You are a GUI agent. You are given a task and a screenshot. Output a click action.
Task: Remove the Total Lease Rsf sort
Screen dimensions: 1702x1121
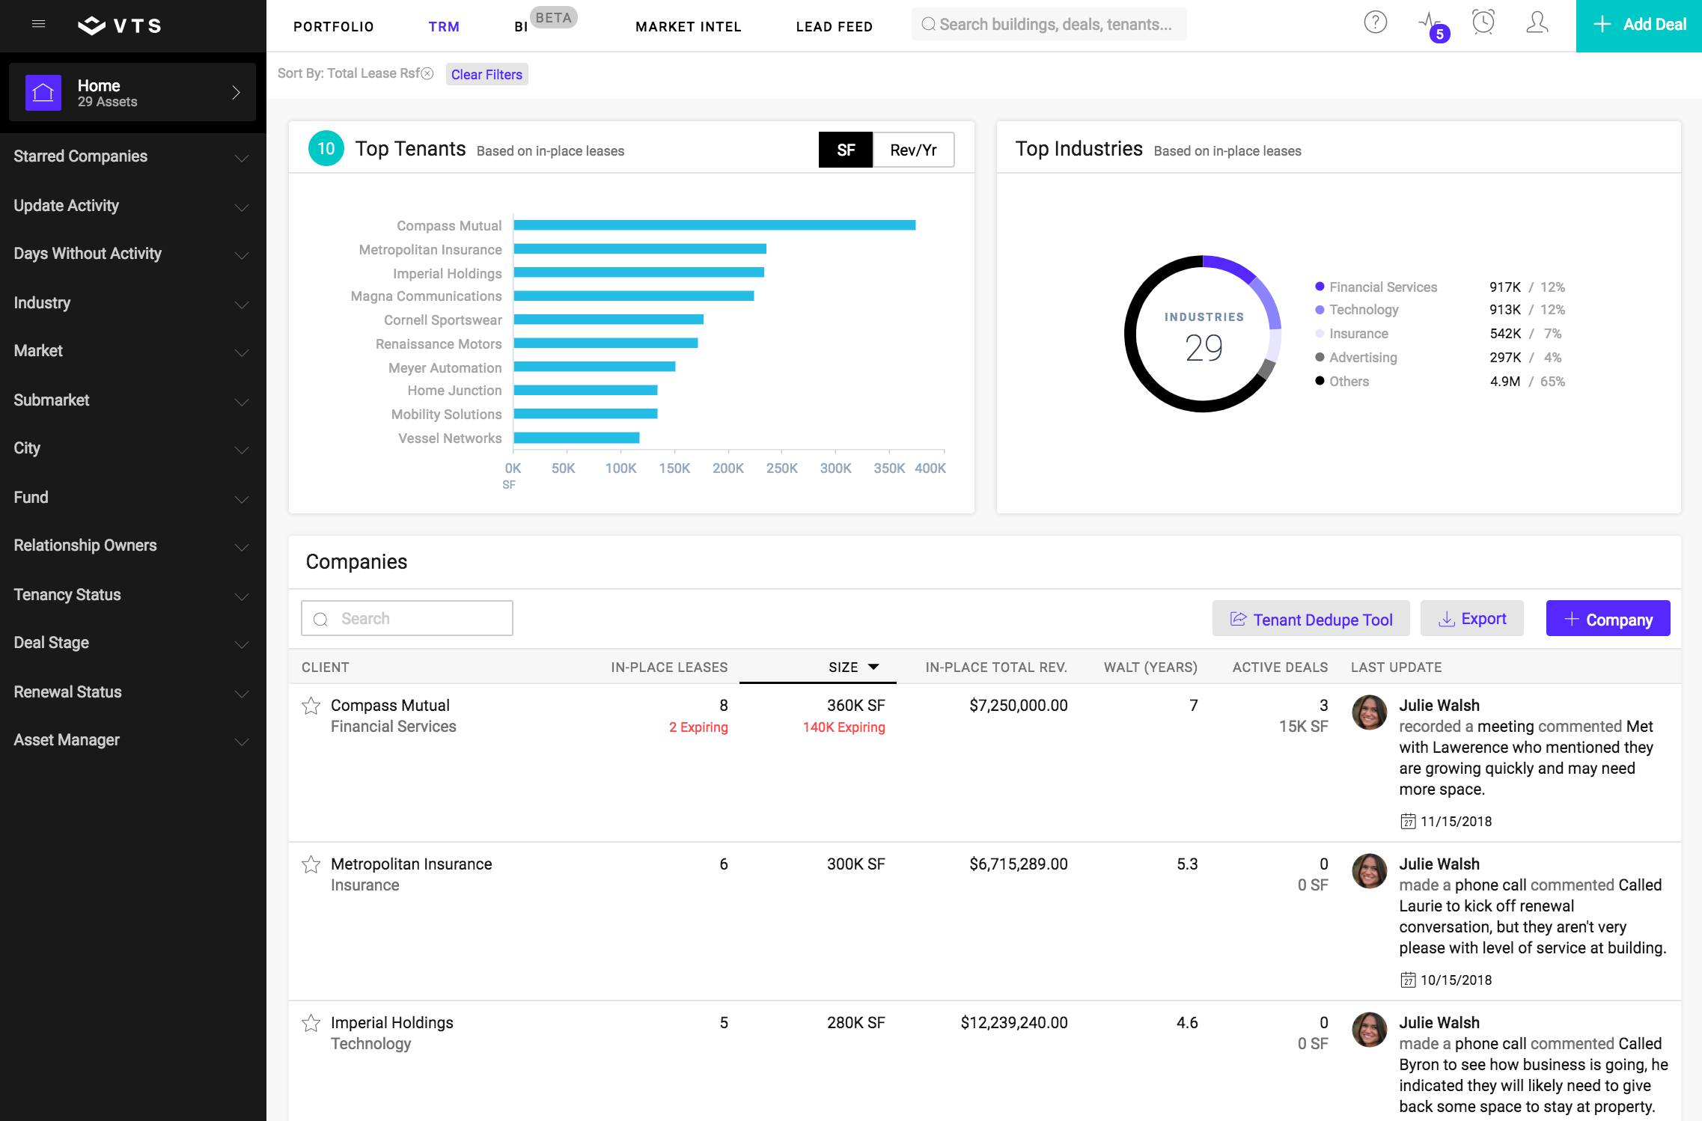tap(427, 73)
